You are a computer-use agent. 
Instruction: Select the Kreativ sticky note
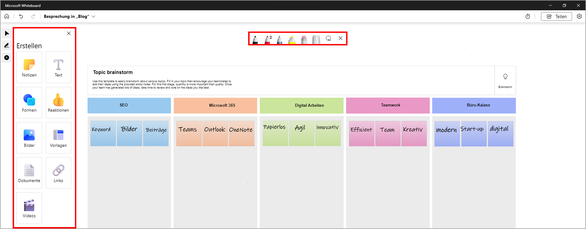tap(414, 133)
